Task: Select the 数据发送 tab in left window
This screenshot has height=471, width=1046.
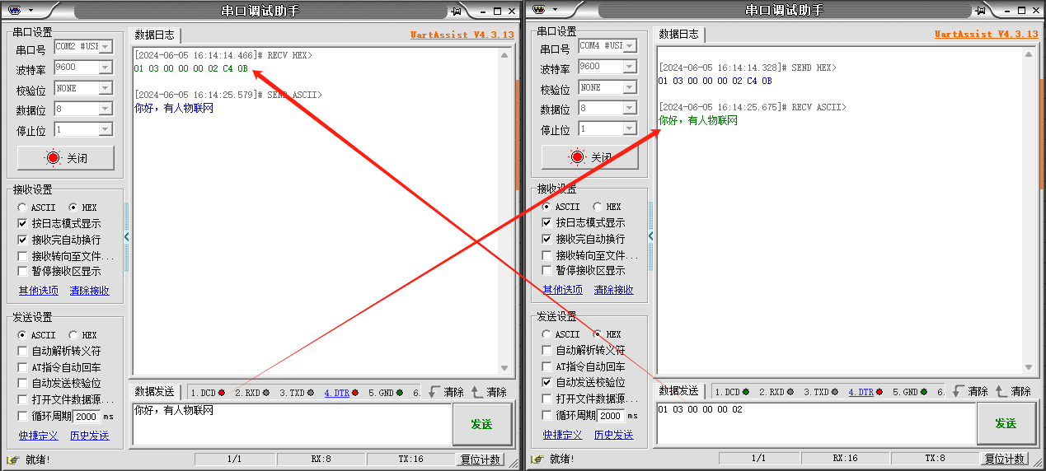Action: 154,392
